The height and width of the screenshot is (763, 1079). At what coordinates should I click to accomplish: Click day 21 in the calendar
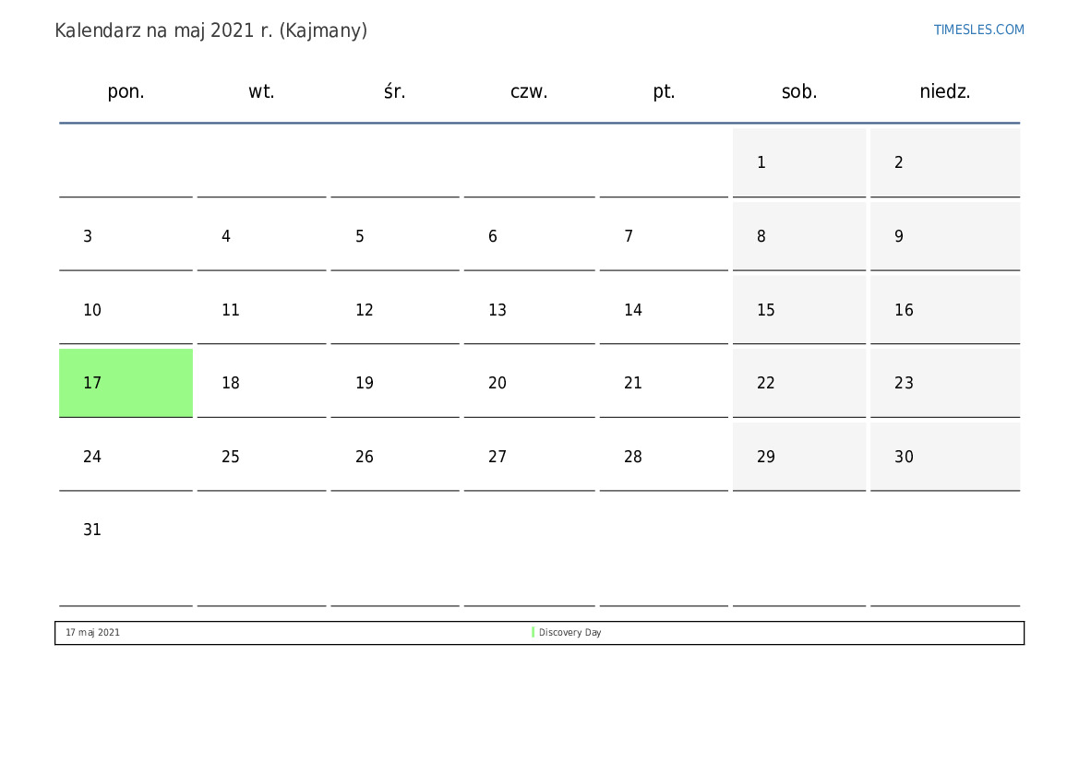(664, 383)
